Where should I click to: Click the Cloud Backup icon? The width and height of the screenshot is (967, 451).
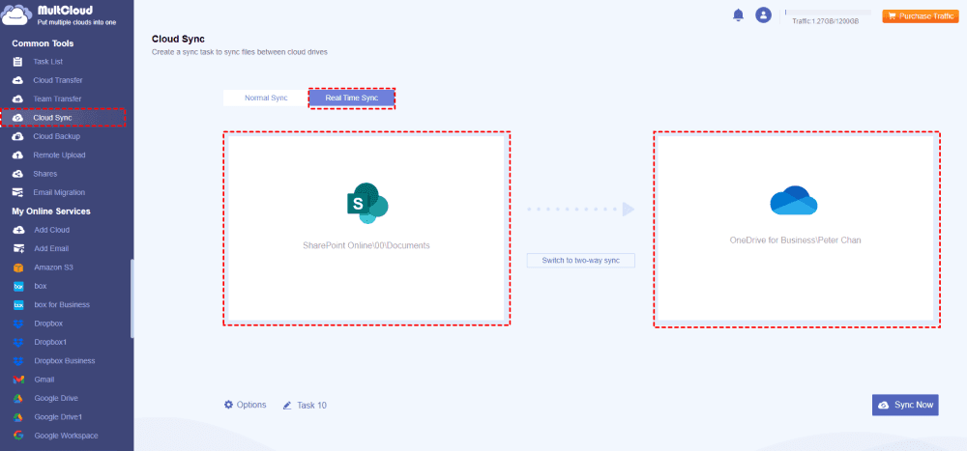[18, 136]
